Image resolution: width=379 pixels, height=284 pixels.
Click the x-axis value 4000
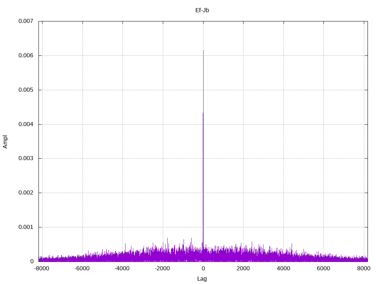click(x=284, y=268)
